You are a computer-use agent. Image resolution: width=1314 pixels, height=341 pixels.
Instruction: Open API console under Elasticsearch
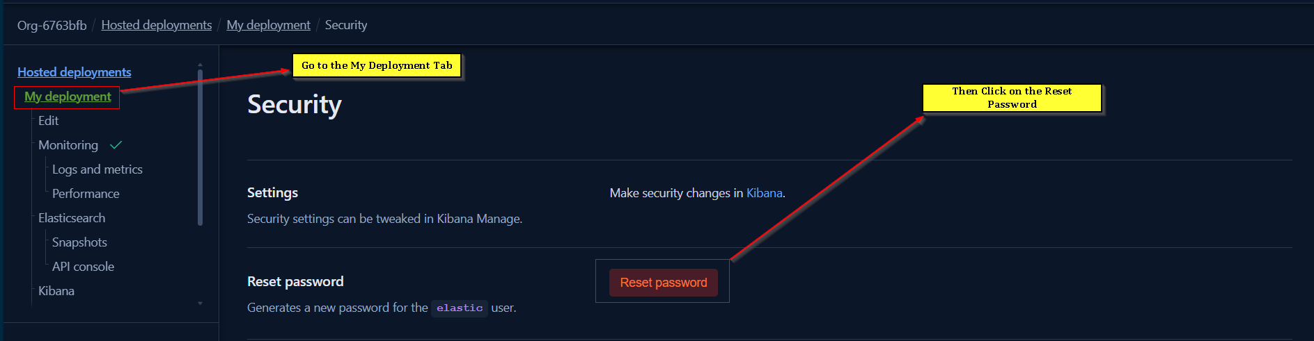[x=83, y=267]
